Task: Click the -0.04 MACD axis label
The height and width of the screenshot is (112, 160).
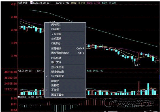Action: click(x=13, y=110)
